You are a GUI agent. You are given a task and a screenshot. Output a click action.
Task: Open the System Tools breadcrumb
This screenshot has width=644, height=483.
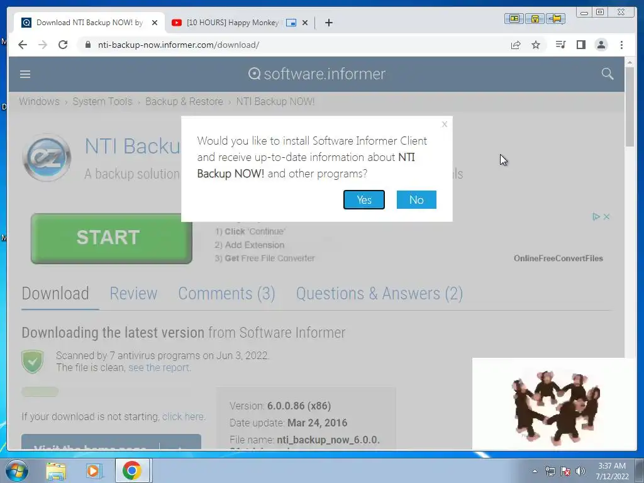[x=103, y=101]
